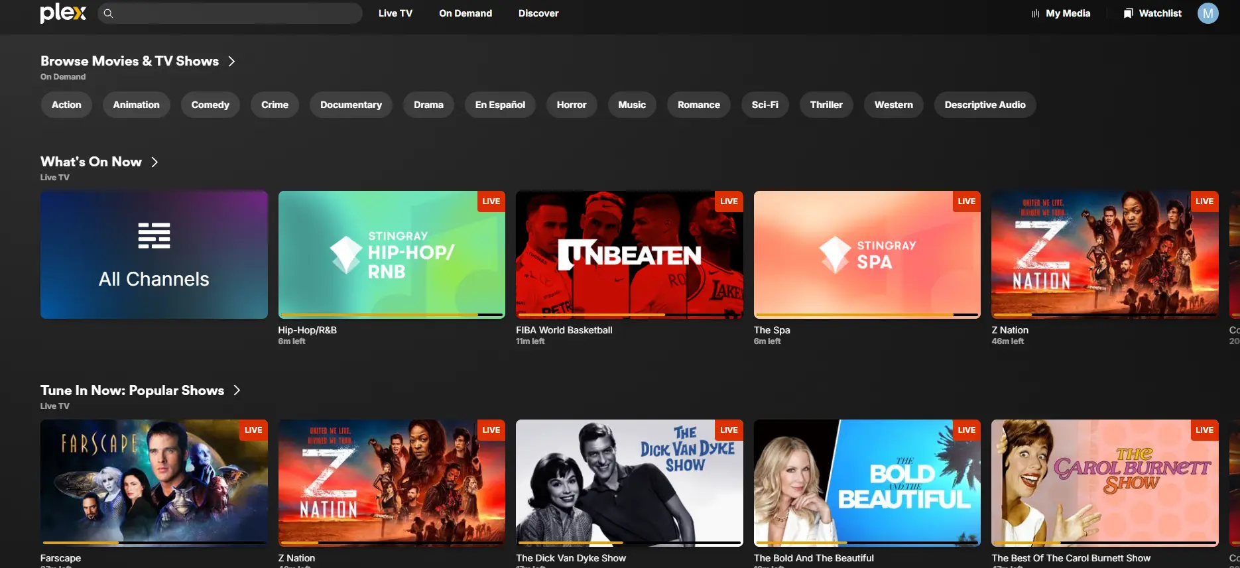Image resolution: width=1240 pixels, height=568 pixels.
Task: Play The Dick Van Dyke Show
Action: [x=629, y=483]
